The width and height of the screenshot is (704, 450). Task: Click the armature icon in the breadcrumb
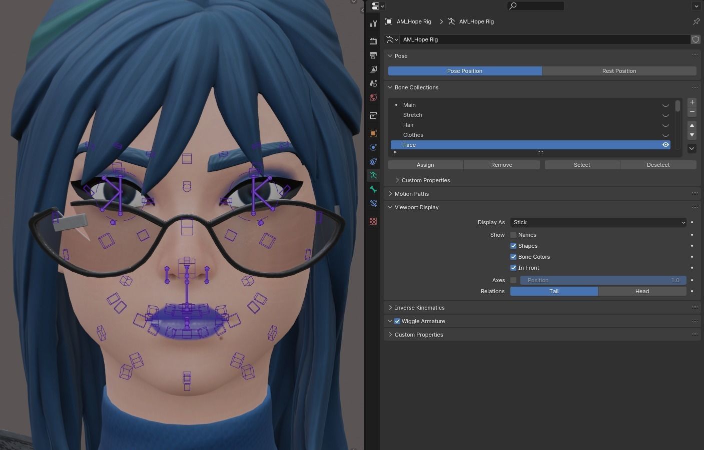click(451, 21)
